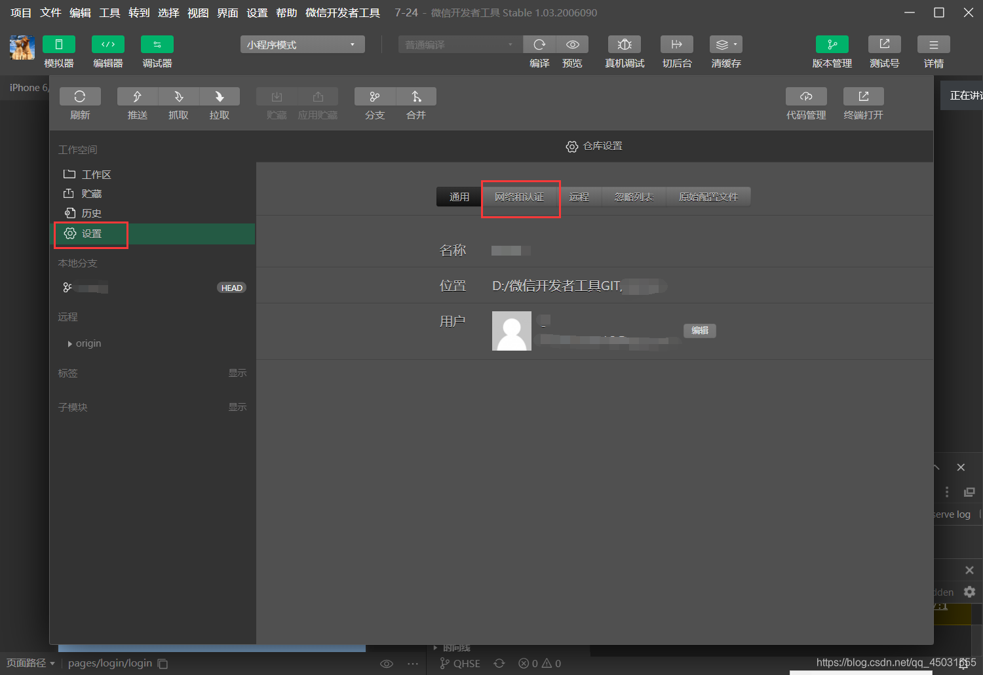This screenshot has width=983, height=675.
Task: Refresh the git repository
Action: pyautogui.click(x=80, y=96)
